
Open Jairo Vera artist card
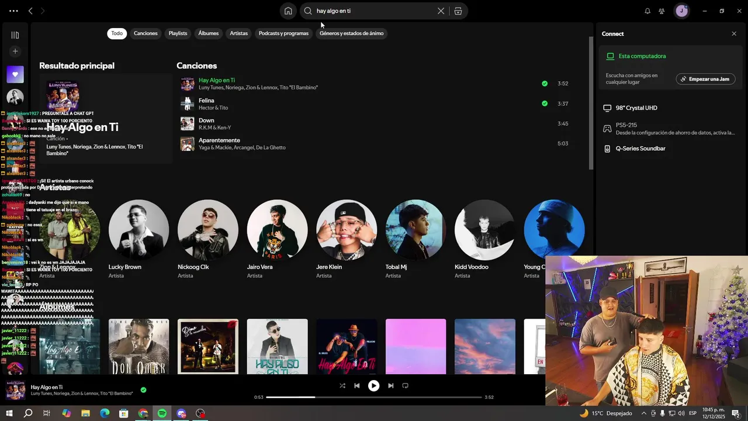tap(277, 240)
